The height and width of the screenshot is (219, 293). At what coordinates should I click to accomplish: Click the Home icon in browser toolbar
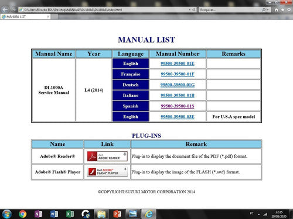pyautogui.click(x=277, y=10)
